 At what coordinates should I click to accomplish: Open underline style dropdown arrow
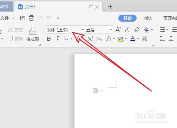[x=71, y=39]
